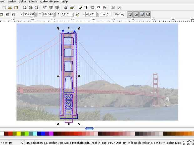This screenshot has width=194, height=145.
Task: Open the Fill and Stroke dialog icon
Action: (x=80, y=8)
